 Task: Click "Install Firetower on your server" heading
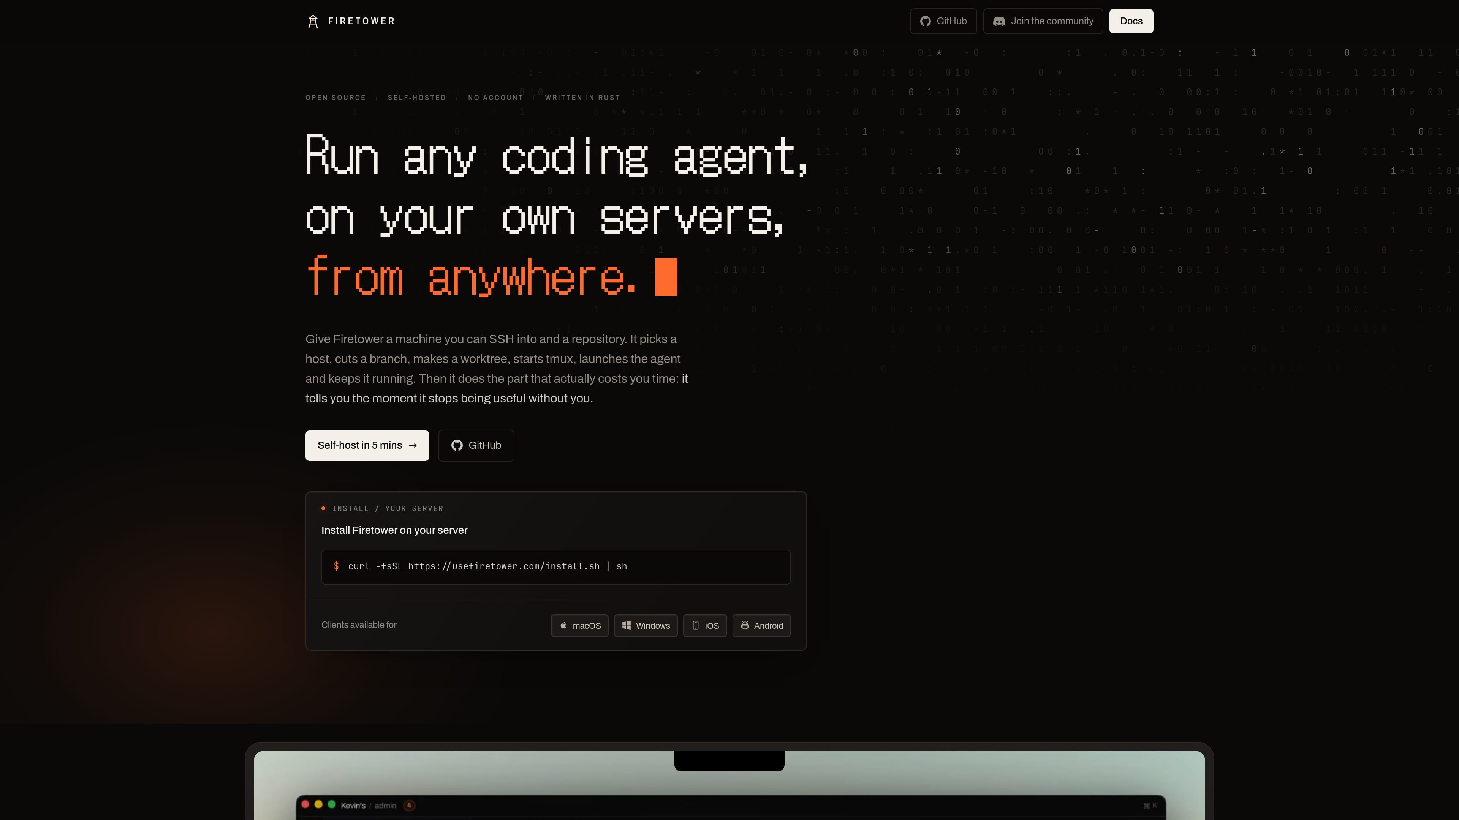click(x=394, y=530)
